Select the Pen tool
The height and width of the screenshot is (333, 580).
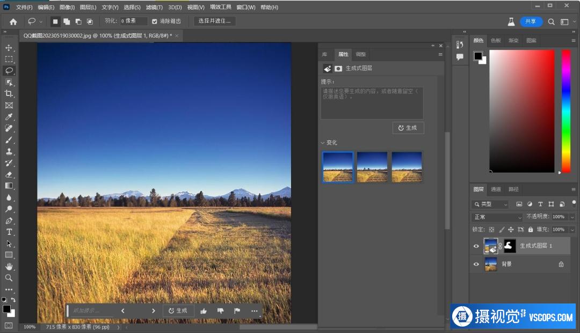click(9, 221)
